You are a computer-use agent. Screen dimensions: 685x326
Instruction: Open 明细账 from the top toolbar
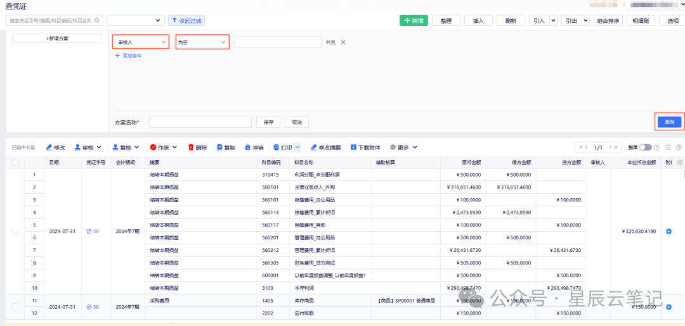(x=641, y=20)
